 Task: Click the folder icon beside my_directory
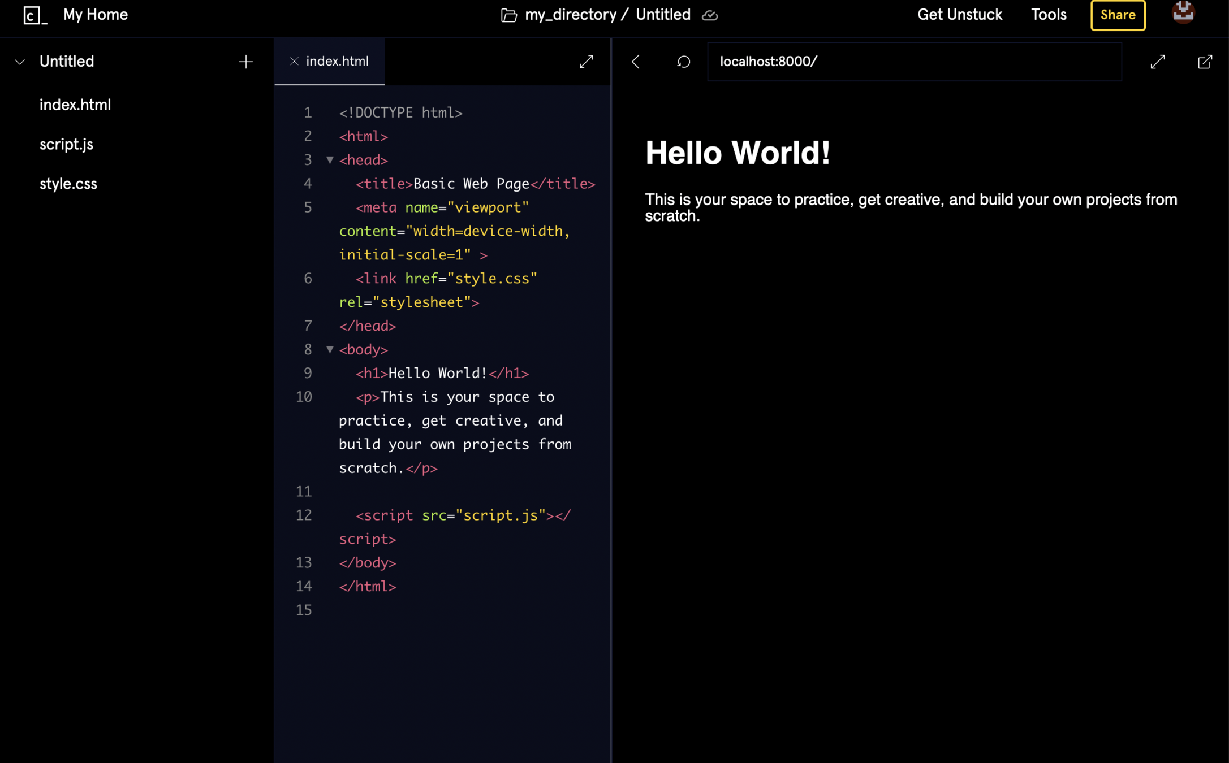509,15
